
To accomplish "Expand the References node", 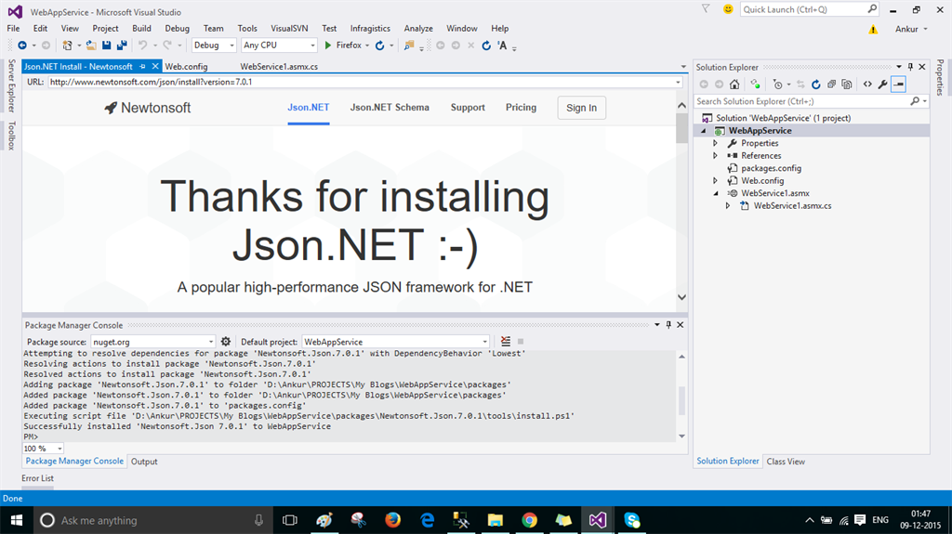I will point(715,156).
